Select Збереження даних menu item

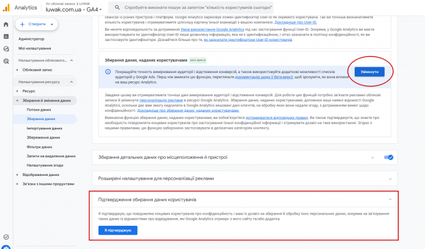click(43, 138)
